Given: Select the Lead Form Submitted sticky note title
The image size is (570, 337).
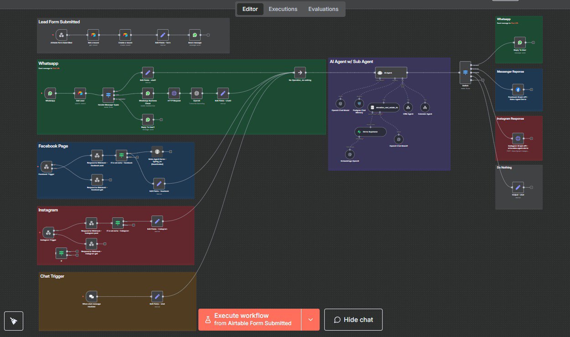Looking at the screenshot, I should tap(59, 22).
